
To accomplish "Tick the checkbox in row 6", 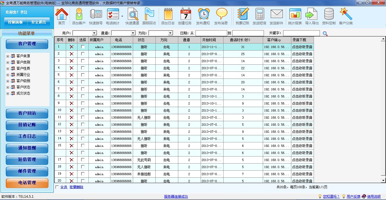I will point(83,82).
